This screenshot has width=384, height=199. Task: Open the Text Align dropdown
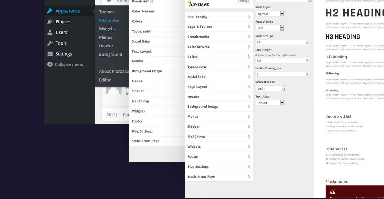click(269, 103)
